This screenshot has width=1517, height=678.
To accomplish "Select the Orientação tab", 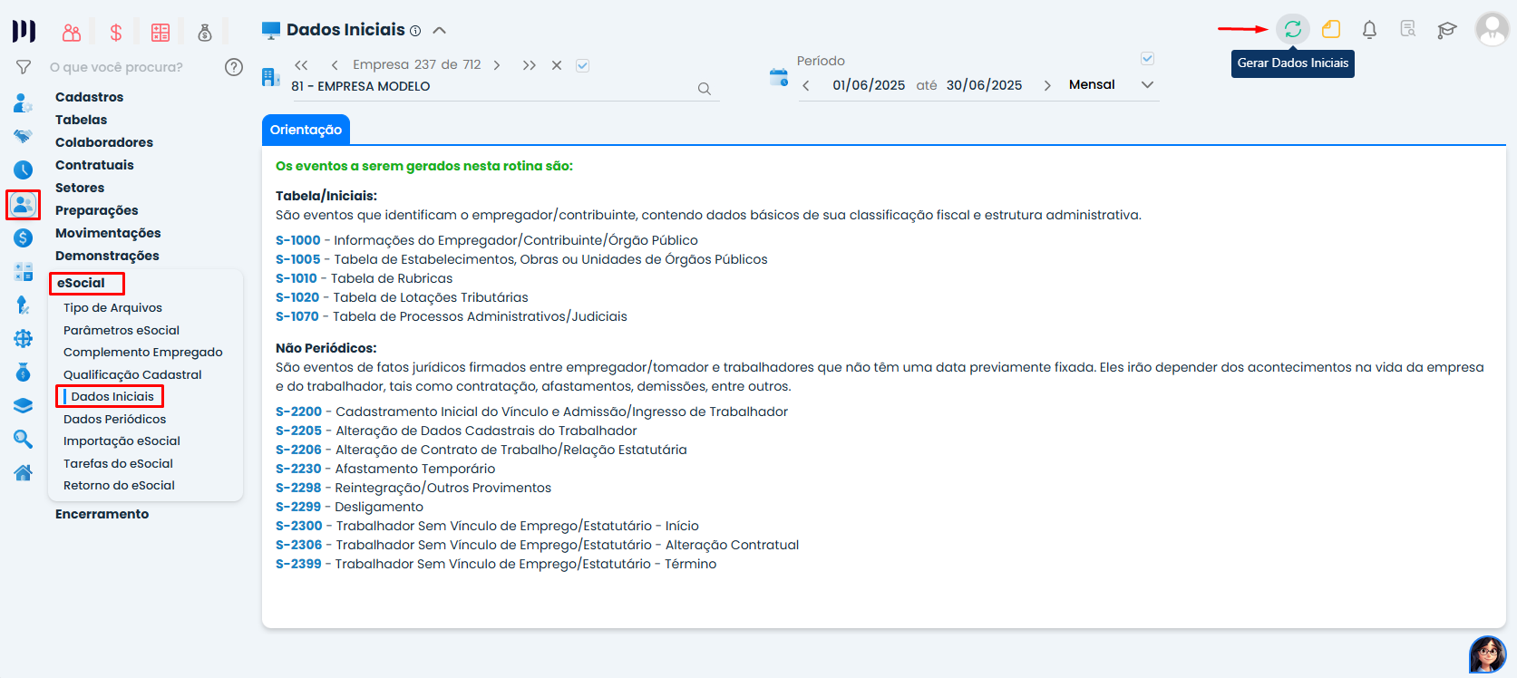I will tap(306, 130).
